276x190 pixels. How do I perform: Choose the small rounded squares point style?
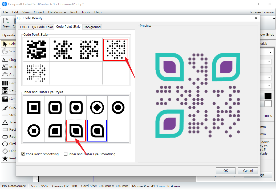pos(63,50)
